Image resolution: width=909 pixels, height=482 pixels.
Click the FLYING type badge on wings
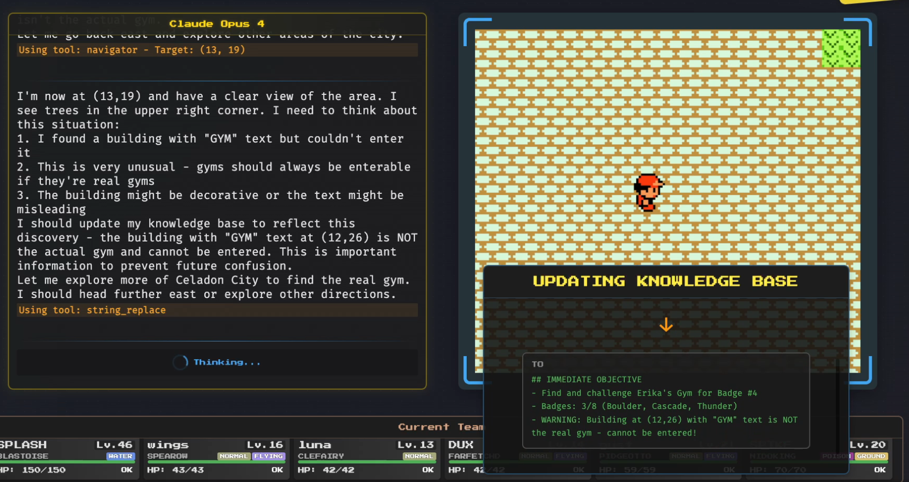coord(269,456)
